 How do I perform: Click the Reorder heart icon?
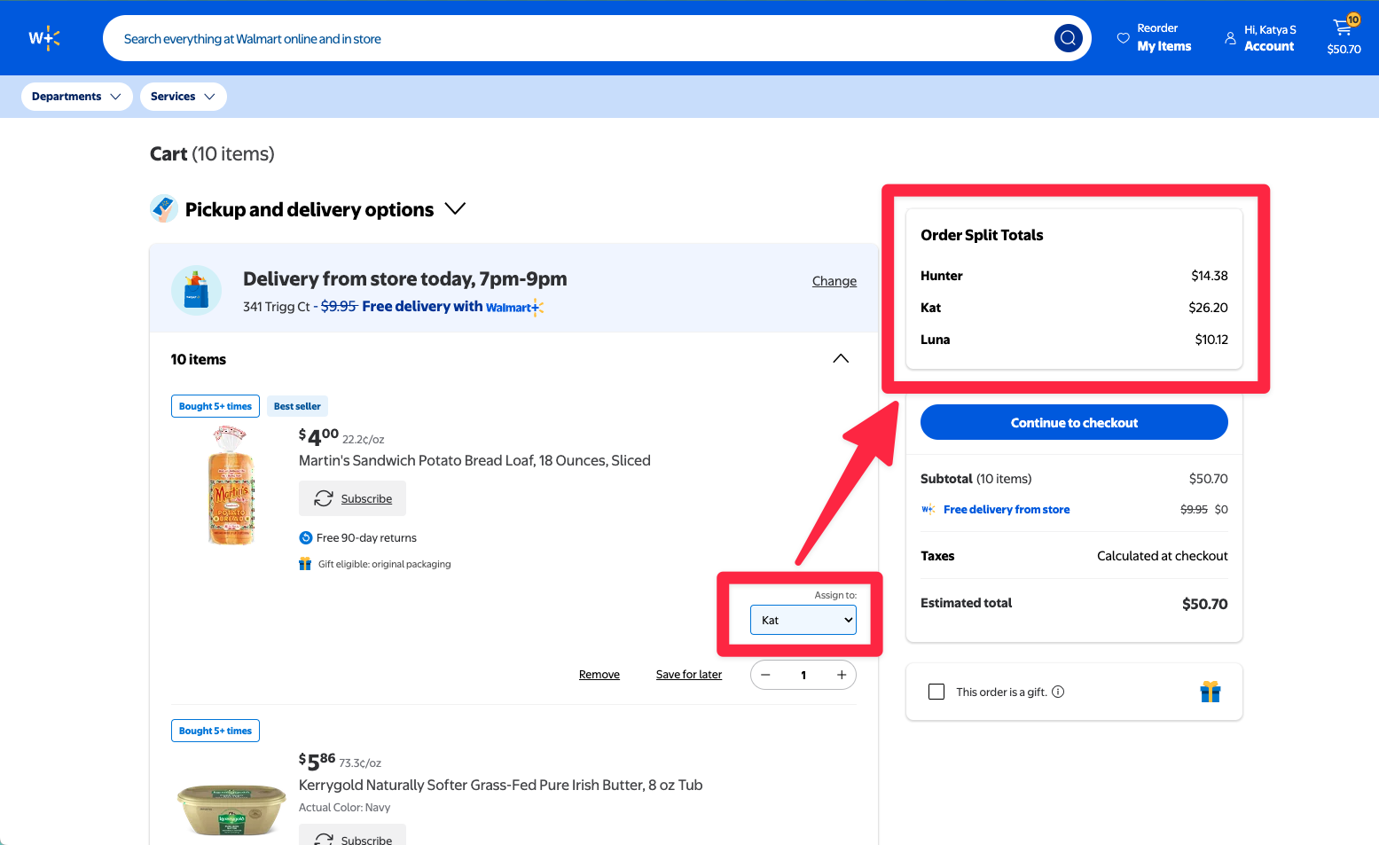pyautogui.click(x=1124, y=38)
